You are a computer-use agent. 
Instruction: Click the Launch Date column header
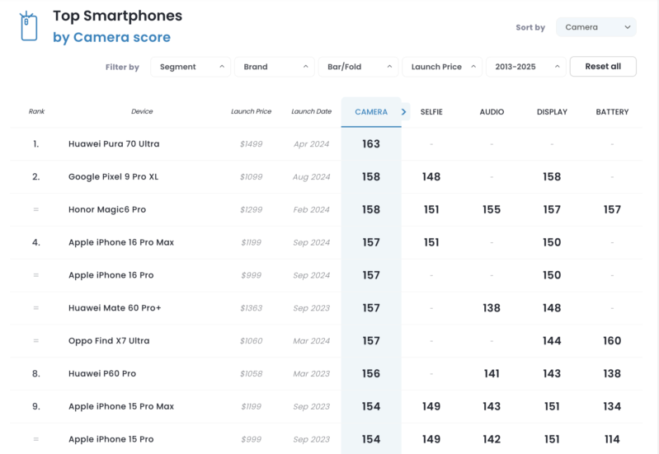(x=312, y=111)
